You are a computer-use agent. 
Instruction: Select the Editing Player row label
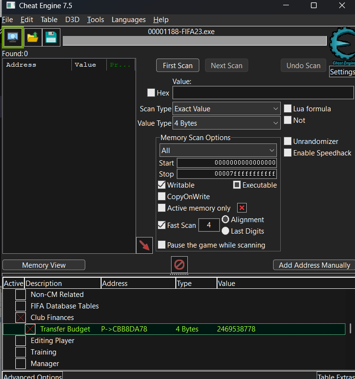click(52, 341)
